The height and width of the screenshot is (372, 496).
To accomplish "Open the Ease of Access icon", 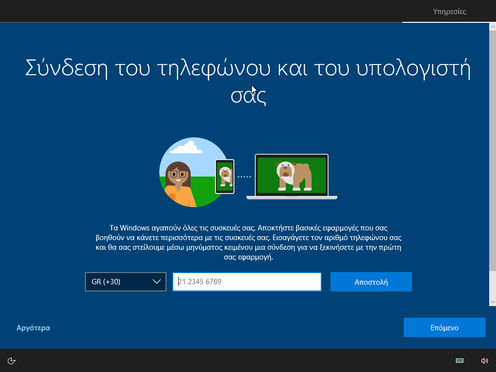I will point(11,361).
